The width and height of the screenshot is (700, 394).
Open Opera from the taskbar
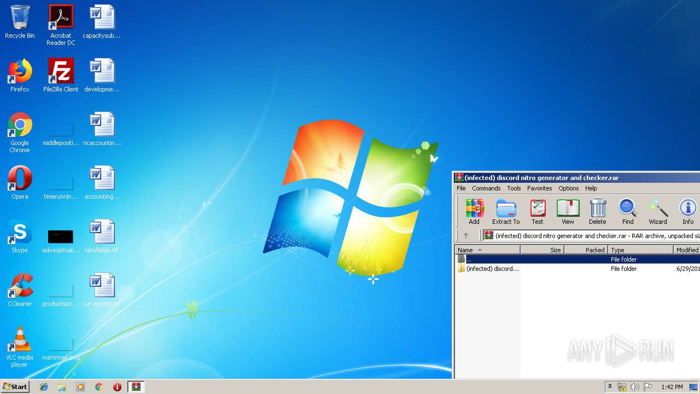pos(117,387)
